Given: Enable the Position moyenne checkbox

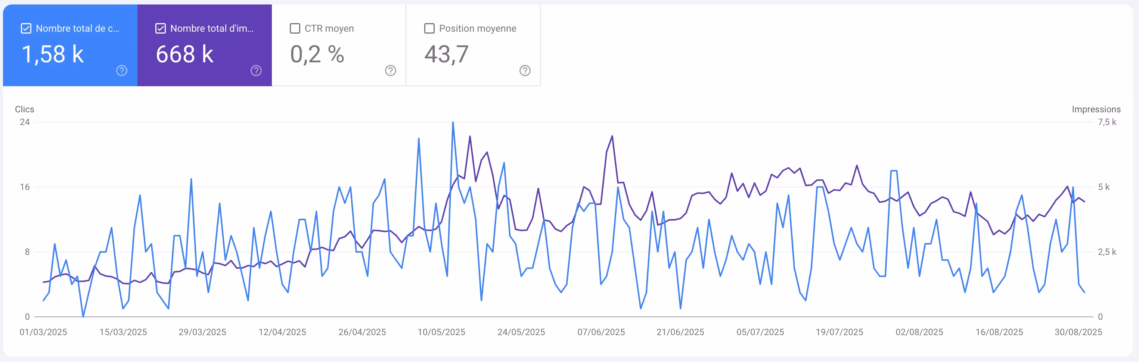Looking at the screenshot, I should coord(429,28).
